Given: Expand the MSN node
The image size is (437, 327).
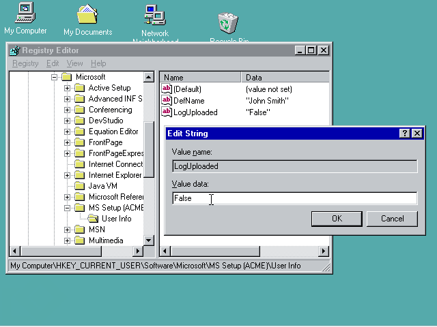Looking at the screenshot, I should point(67,230).
